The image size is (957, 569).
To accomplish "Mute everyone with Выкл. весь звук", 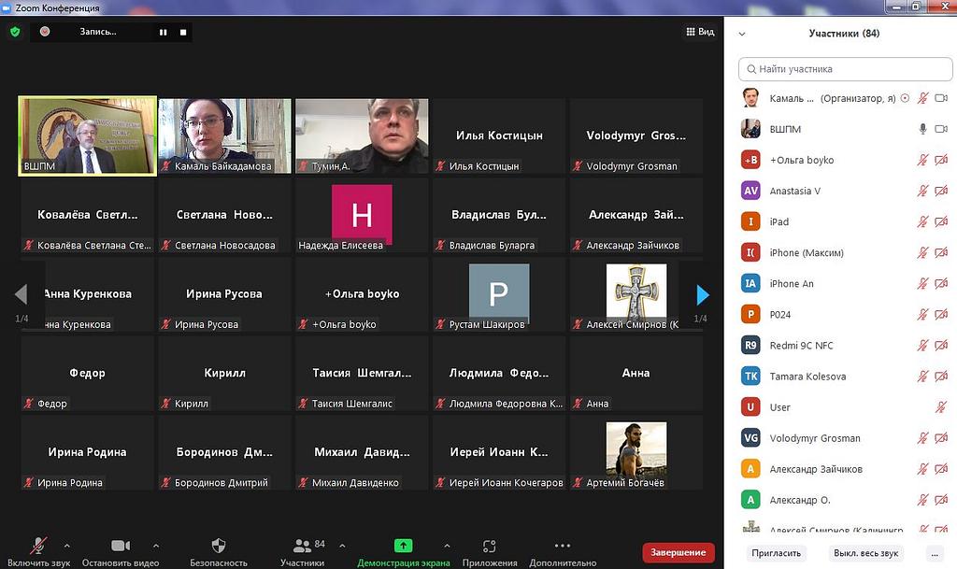I will pyautogui.click(x=865, y=552).
